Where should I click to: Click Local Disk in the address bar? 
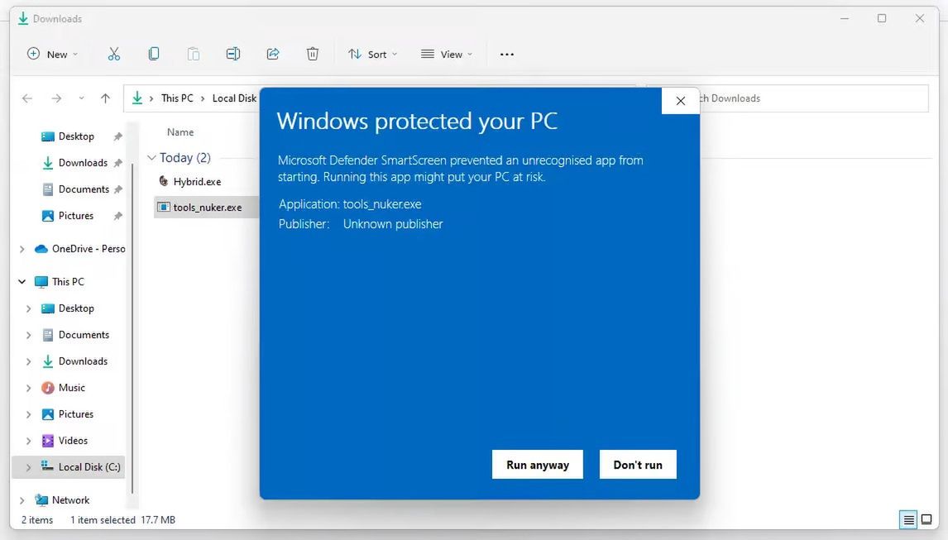pyautogui.click(x=235, y=98)
